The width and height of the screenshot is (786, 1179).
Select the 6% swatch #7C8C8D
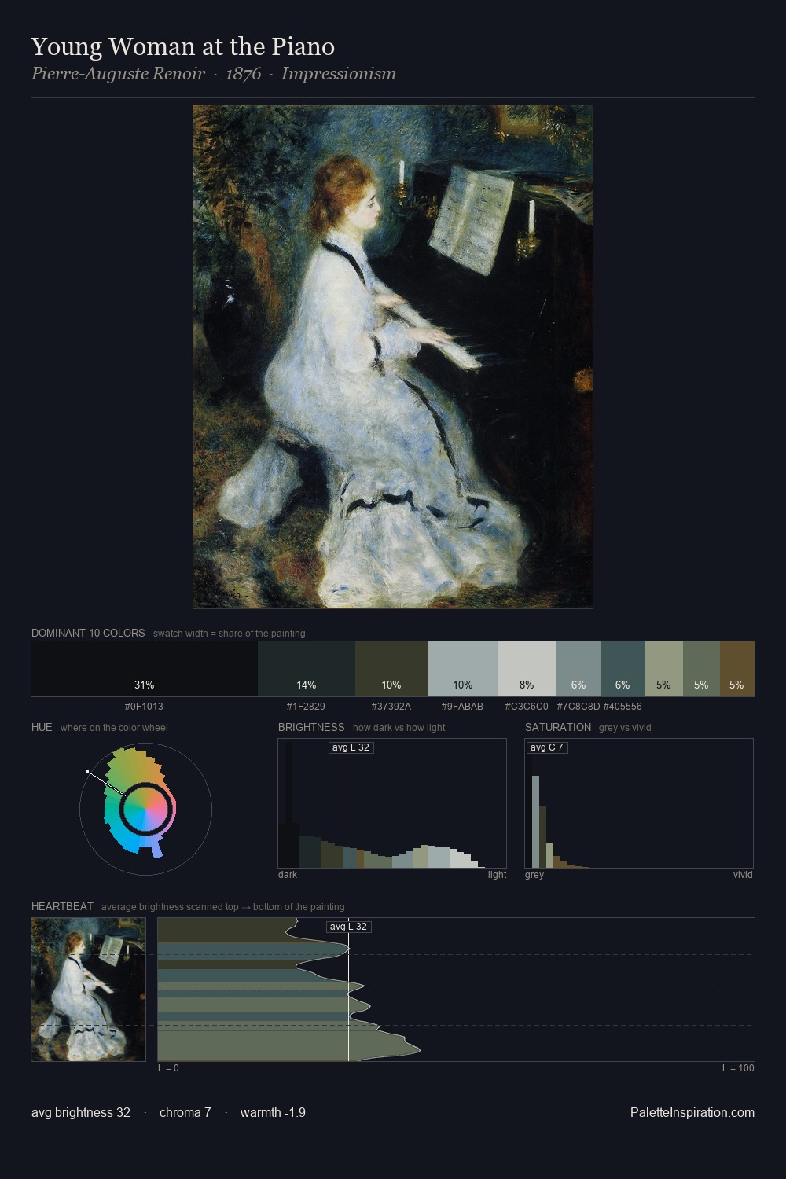(578, 669)
